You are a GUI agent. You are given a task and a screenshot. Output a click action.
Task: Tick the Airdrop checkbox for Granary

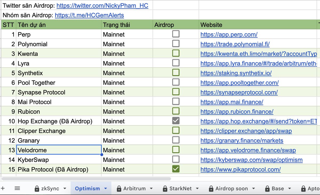click(176, 140)
